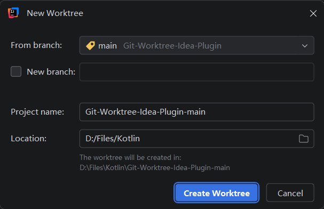
Task: Open the From branch dropdown
Action: pos(197,45)
